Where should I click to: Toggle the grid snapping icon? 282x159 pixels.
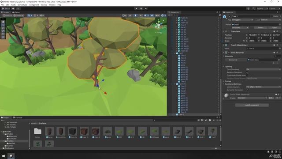(35, 15)
